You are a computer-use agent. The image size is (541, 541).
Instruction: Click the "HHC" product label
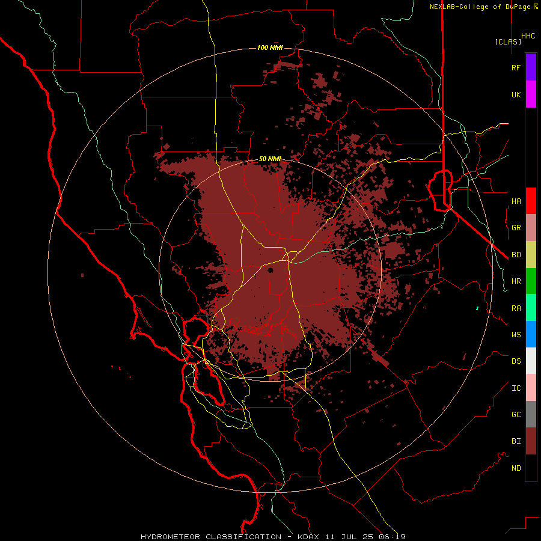[x=528, y=36]
